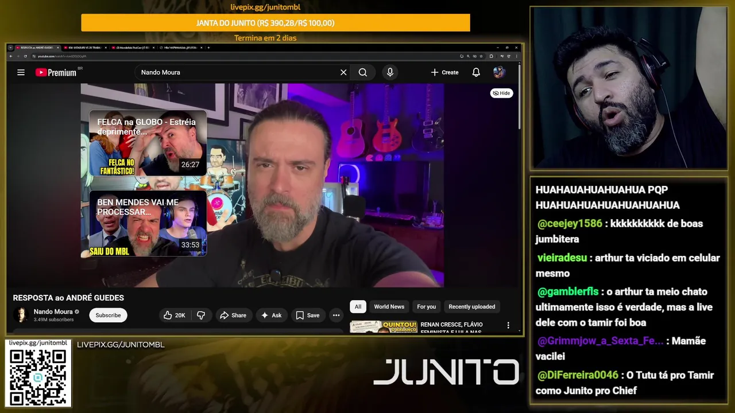
Task: Open the YouTube hamburger guide menu
Action: (21, 72)
